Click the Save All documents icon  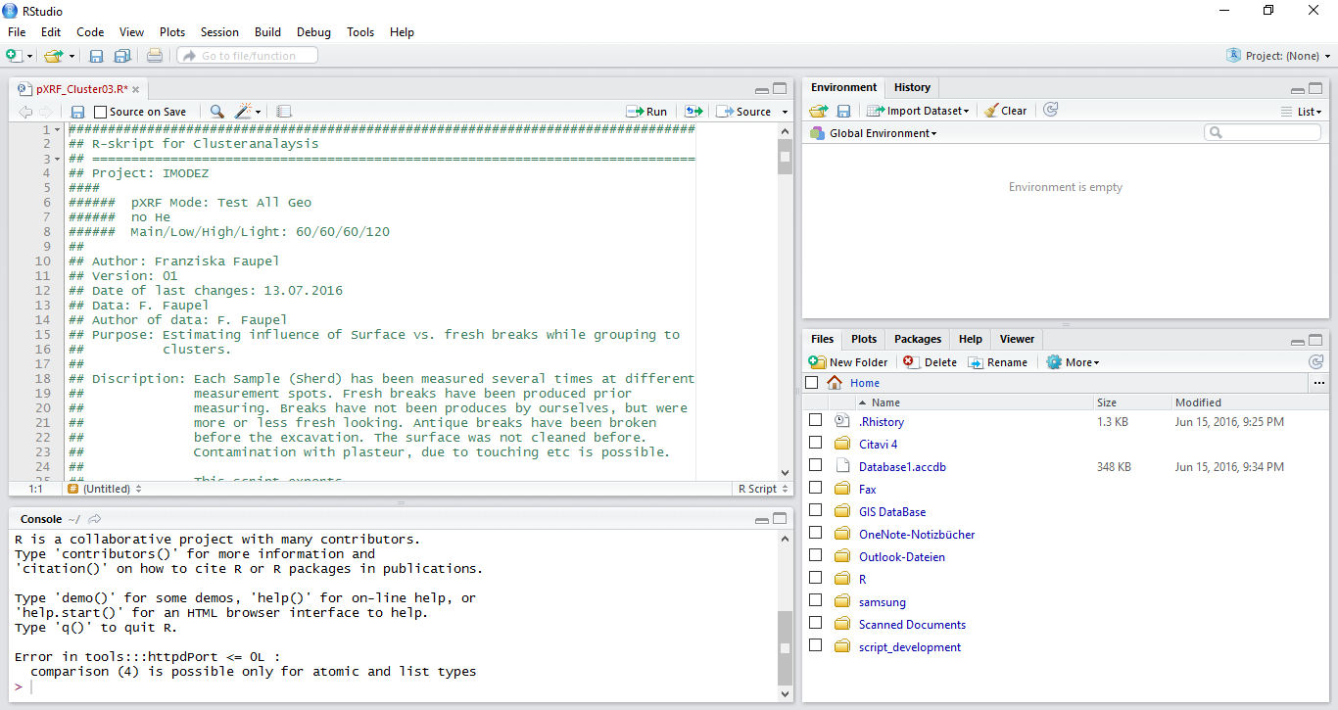[122, 56]
